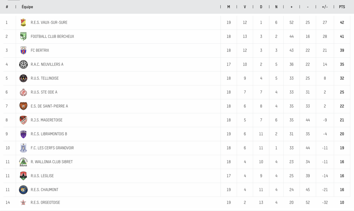Click the Football Club Bercheux green logo
The width and height of the screenshot is (354, 211).
point(23,36)
